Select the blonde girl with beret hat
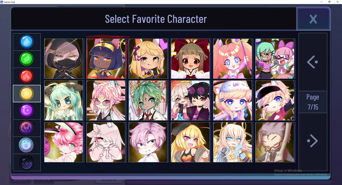 point(191,142)
